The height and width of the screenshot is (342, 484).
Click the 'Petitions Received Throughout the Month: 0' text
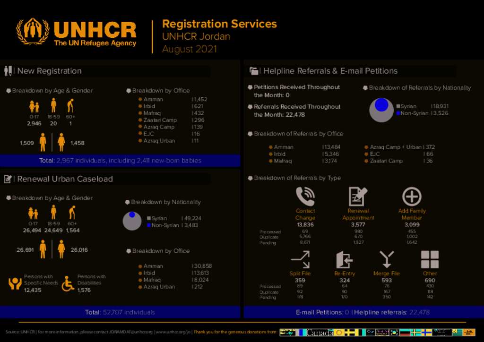tap(297, 91)
